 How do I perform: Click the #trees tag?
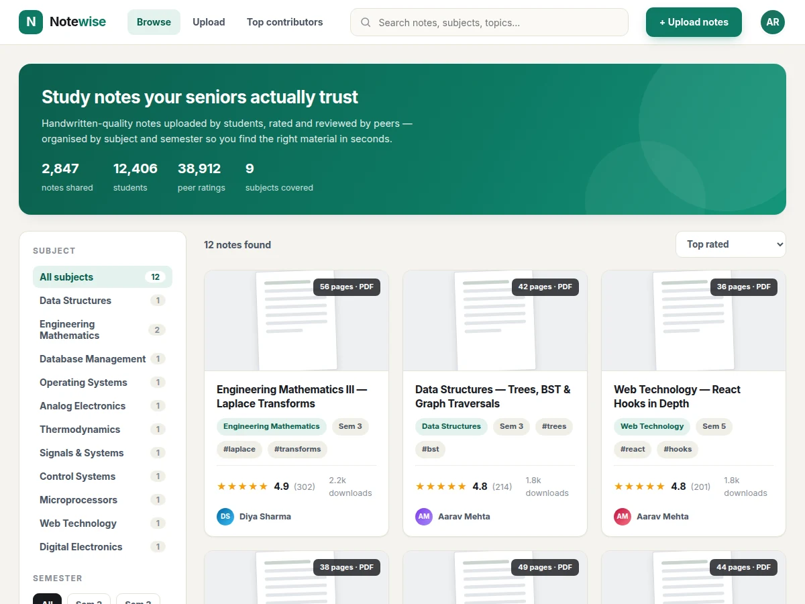[554, 426]
